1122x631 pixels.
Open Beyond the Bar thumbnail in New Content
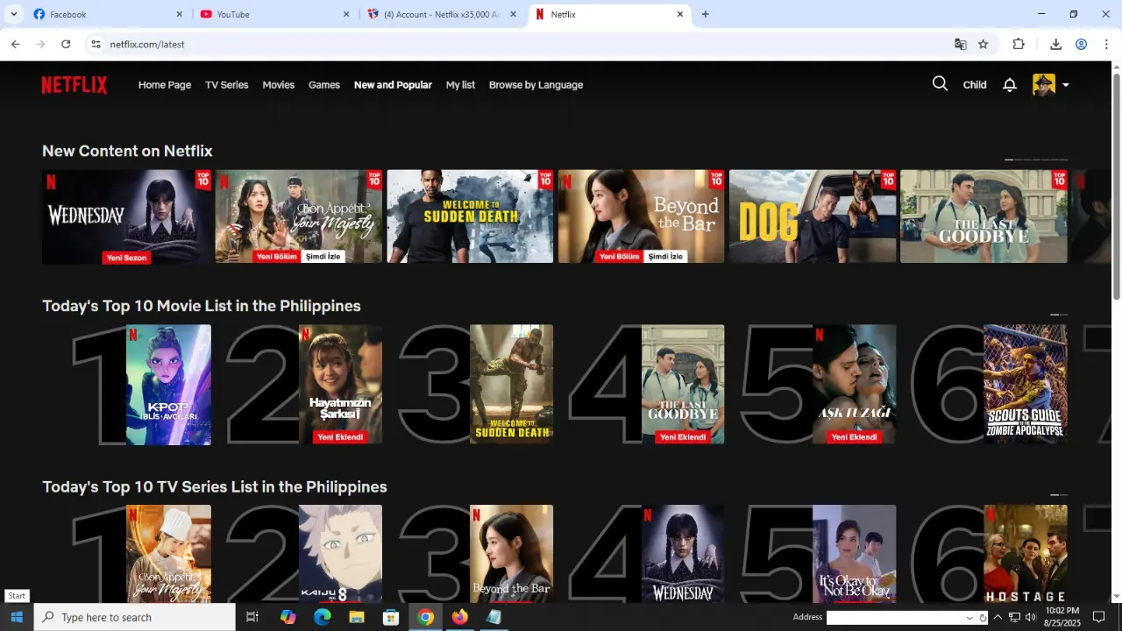pyautogui.click(x=641, y=216)
